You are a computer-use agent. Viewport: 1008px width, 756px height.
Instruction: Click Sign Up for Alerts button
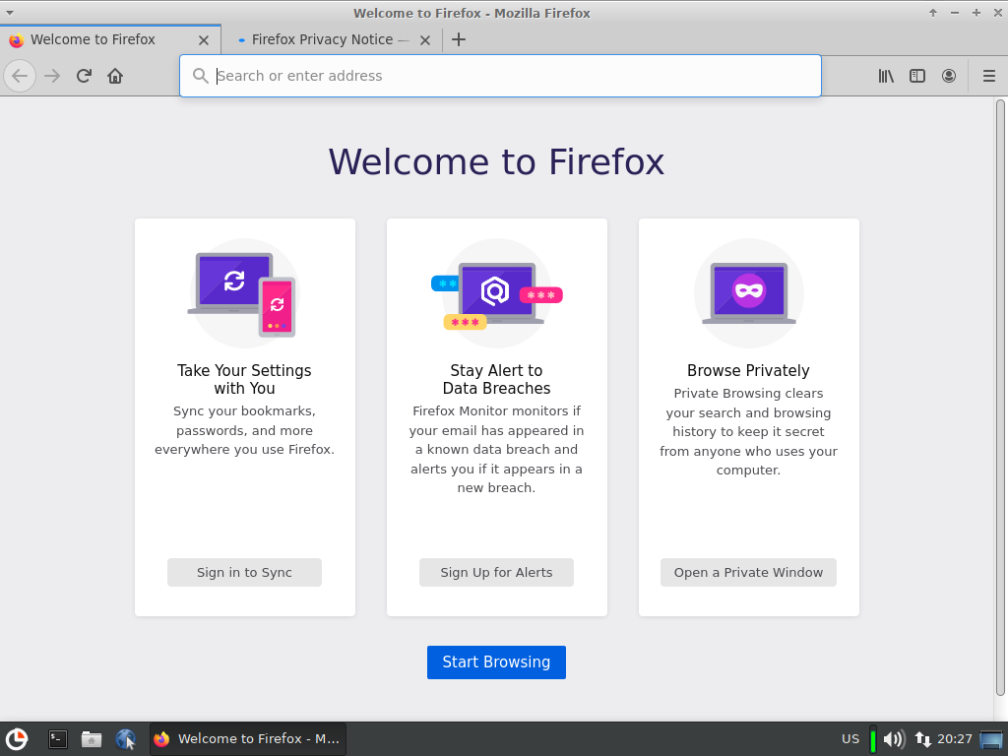tap(496, 572)
